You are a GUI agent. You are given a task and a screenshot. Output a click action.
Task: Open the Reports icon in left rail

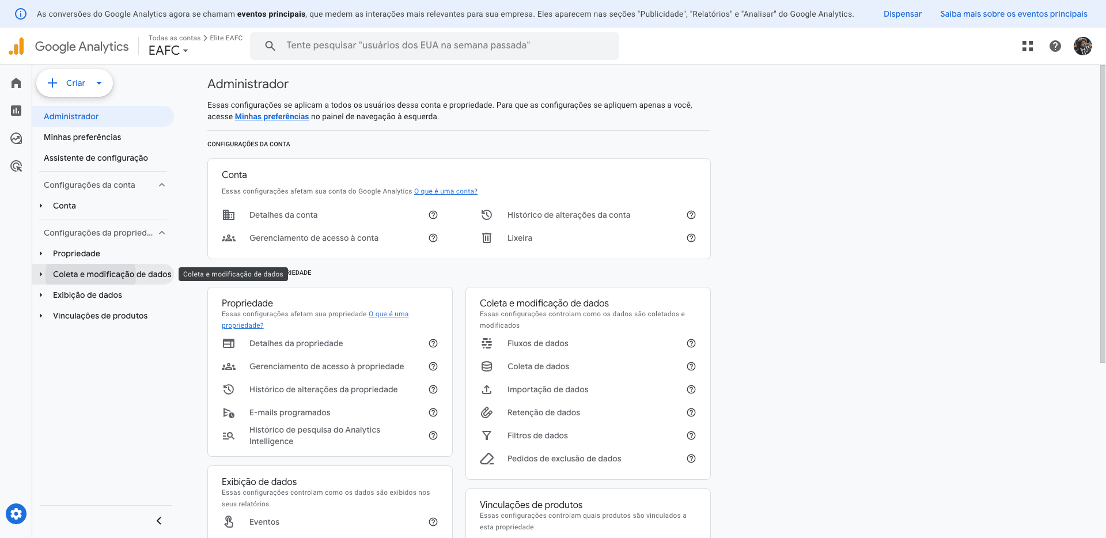[16, 111]
